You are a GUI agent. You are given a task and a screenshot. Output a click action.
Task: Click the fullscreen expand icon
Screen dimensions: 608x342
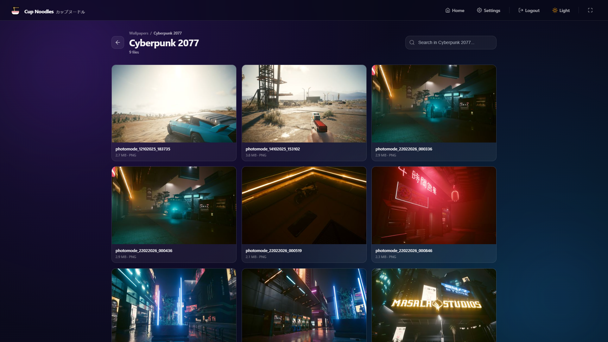590,10
